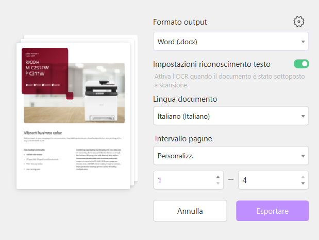The width and height of the screenshot is (319, 240).
Task: Open the Italiano document language dropdown
Action: pyautogui.click(x=231, y=116)
